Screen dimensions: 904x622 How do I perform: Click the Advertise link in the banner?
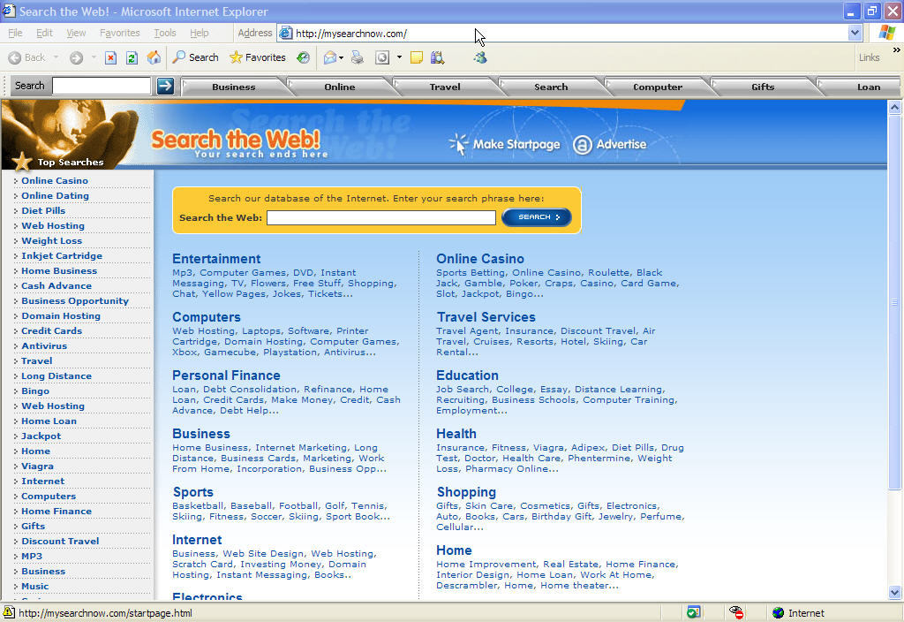tap(621, 144)
